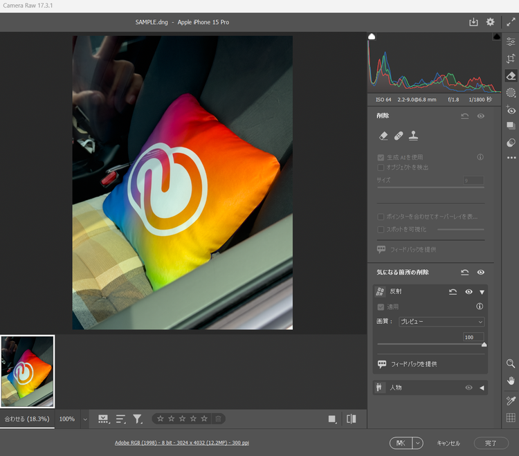Choose the Remove eraser brush mode
This screenshot has width=519, height=456.
coord(383,136)
